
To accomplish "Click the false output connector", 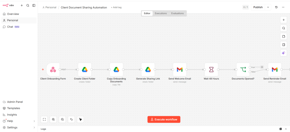I will [x=250, y=72].
